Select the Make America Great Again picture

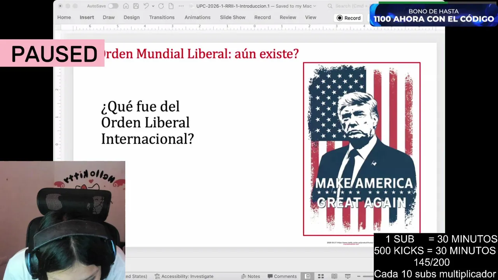(x=362, y=149)
